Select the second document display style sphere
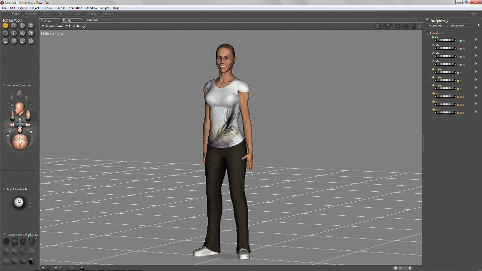 pyautogui.click(x=14, y=241)
